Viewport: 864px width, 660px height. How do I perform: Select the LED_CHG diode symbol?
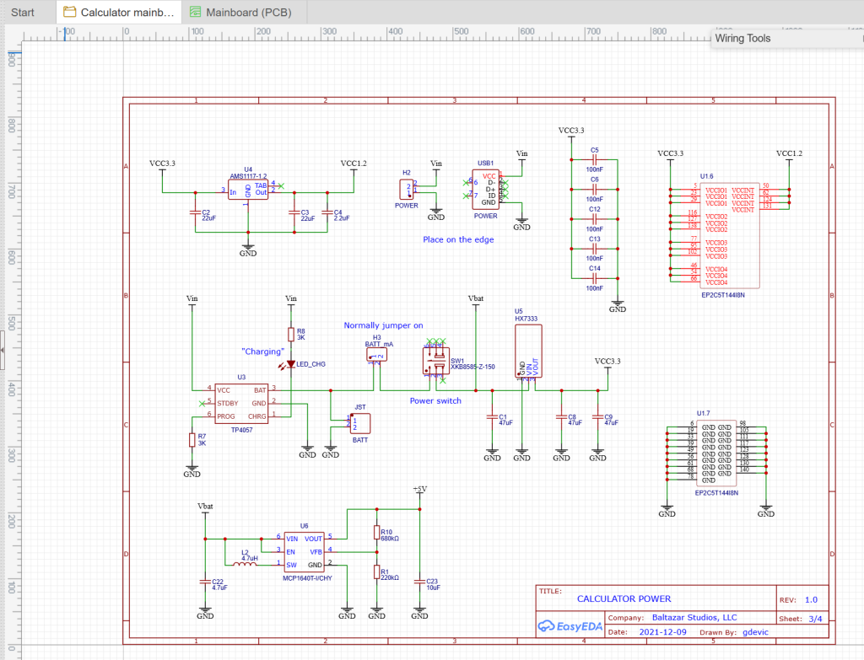[x=290, y=362]
